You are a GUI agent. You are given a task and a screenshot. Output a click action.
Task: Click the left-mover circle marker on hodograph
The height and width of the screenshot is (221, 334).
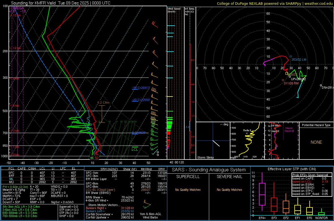[x=291, y=56]
